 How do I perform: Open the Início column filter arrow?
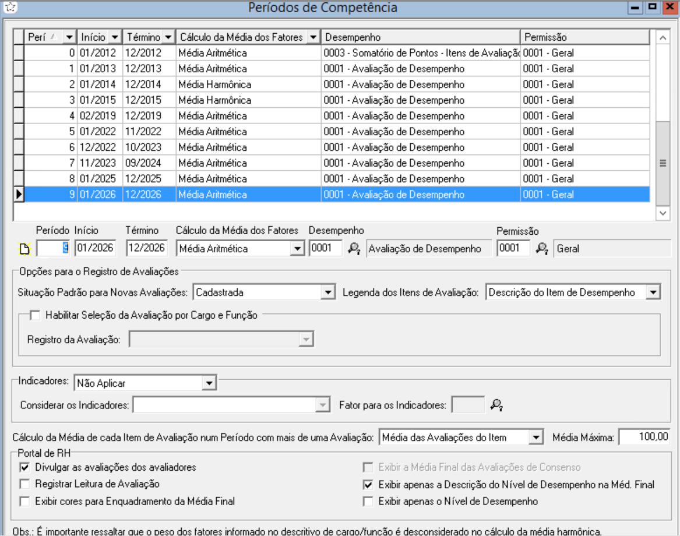[x=114, y=37]
